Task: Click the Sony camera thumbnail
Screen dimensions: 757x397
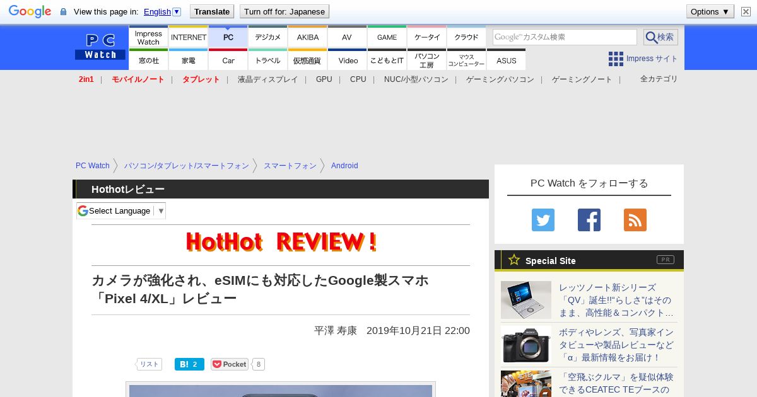Action: pos(526,345)
